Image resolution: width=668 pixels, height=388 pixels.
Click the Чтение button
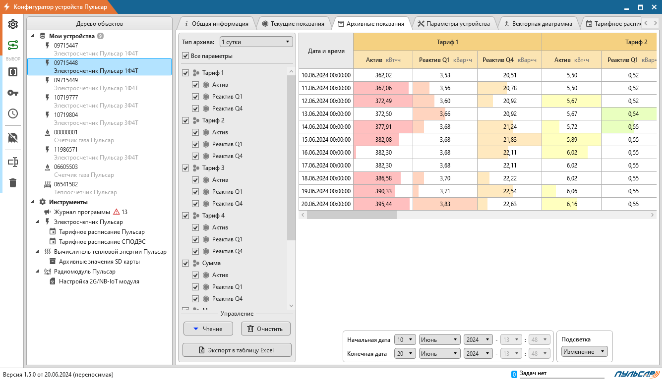point(208,329)
